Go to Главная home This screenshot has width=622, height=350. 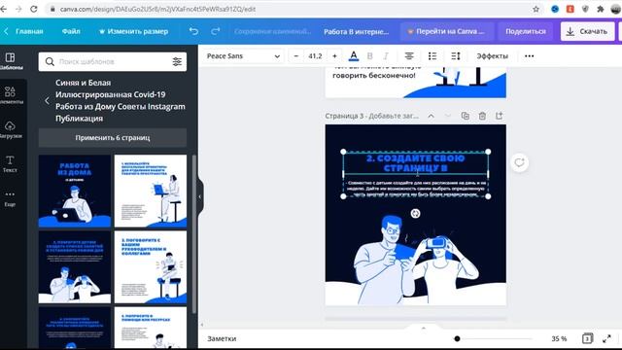(x=29, y=31)
